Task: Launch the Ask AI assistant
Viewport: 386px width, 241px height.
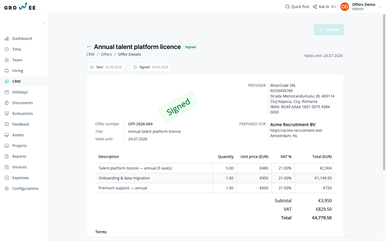Action: point(324,7)
